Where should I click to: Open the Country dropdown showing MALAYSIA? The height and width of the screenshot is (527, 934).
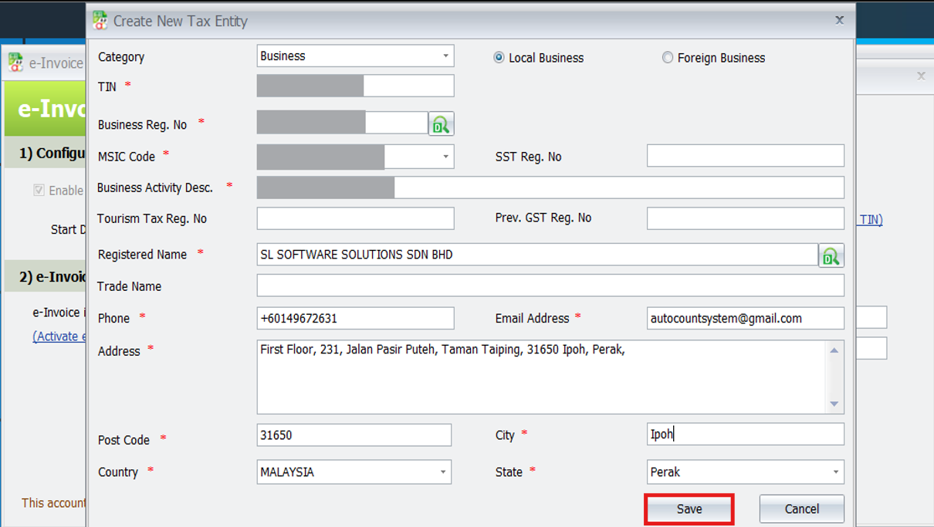pos(443,472)
